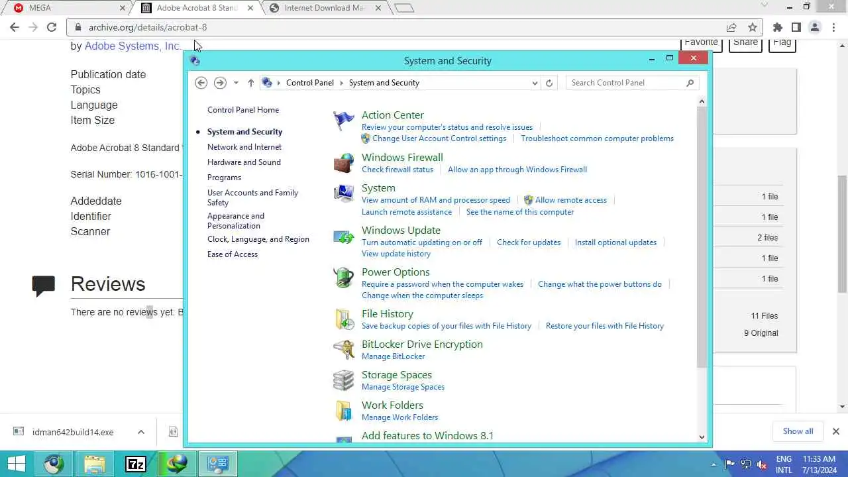Screen dimensions: 848x477
Task: Click the Action Center flag in system tray
Action: [729, 464]
